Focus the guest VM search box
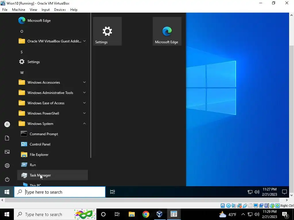Viewport: 294px width, 220px height. click(x=60, y=192)
